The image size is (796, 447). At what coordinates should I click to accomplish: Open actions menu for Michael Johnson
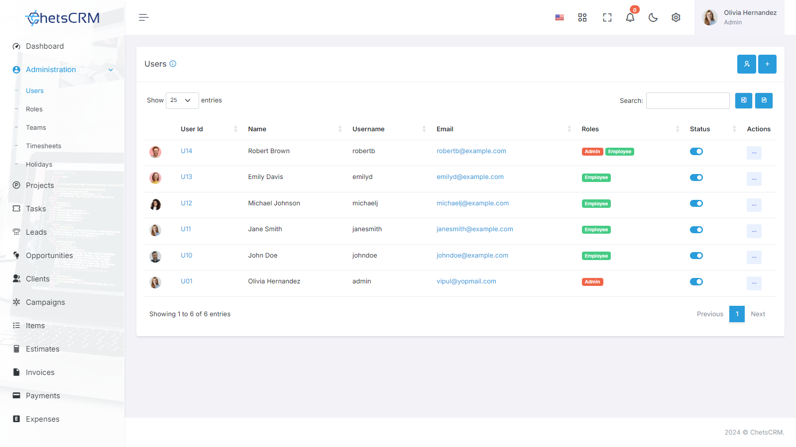(x=754, y=205)
